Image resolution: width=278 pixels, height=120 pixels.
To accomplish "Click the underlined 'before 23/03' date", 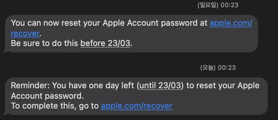I will (105, 43).
